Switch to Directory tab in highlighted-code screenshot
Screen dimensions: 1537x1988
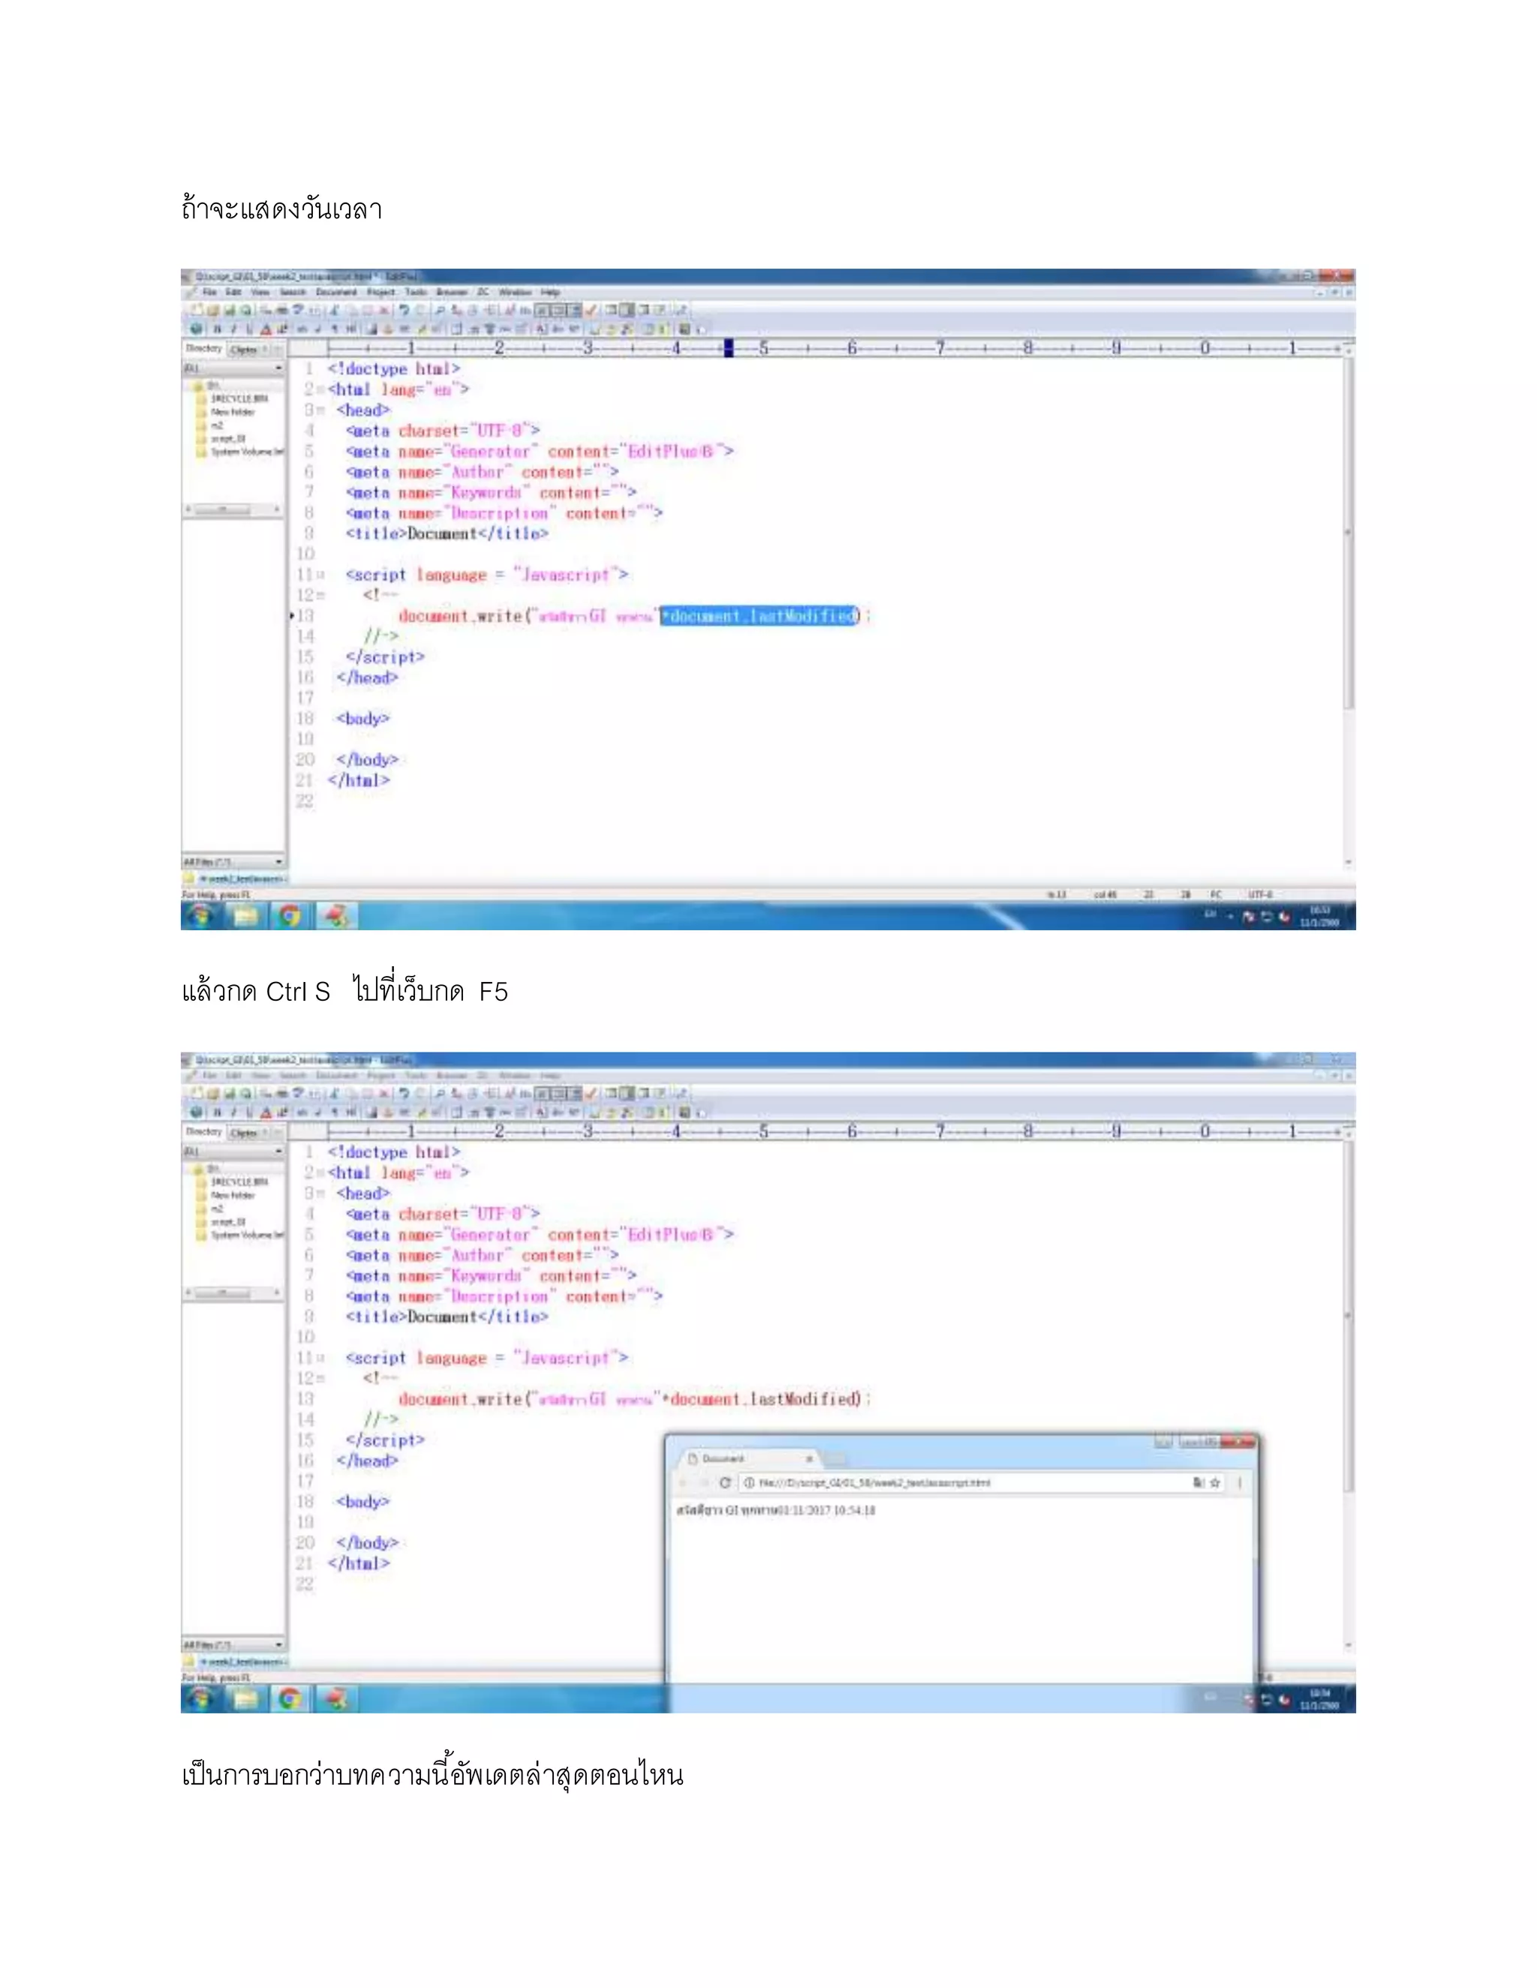click(204, 349)
